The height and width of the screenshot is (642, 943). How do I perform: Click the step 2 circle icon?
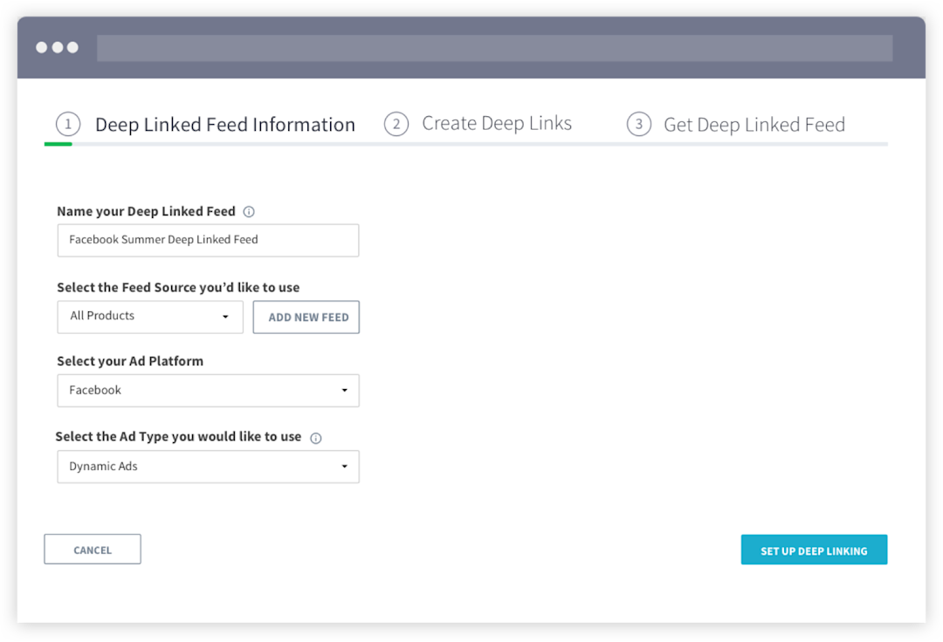(396, 124)
